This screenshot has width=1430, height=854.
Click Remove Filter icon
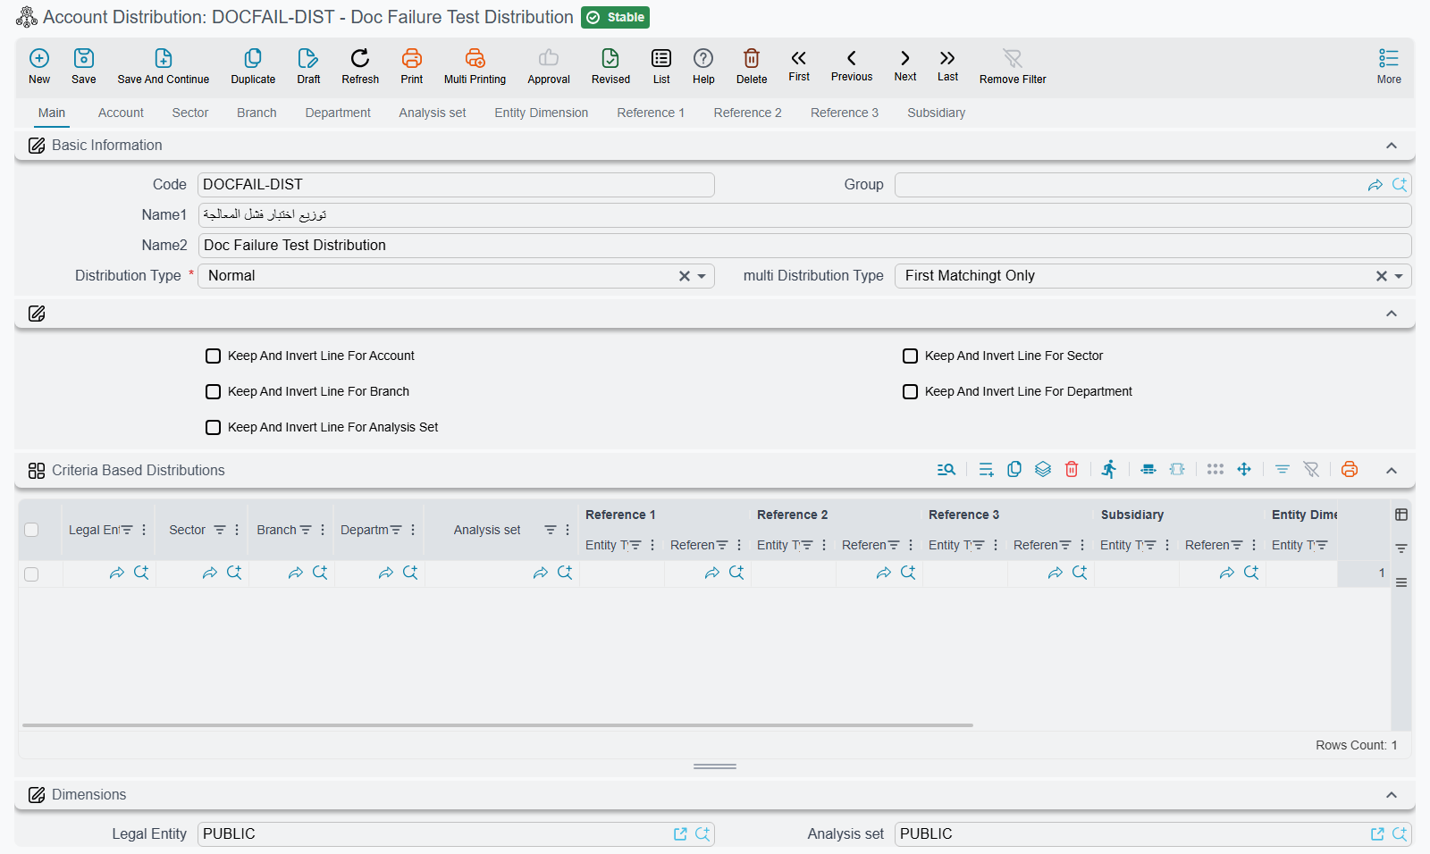(1013, 58)
